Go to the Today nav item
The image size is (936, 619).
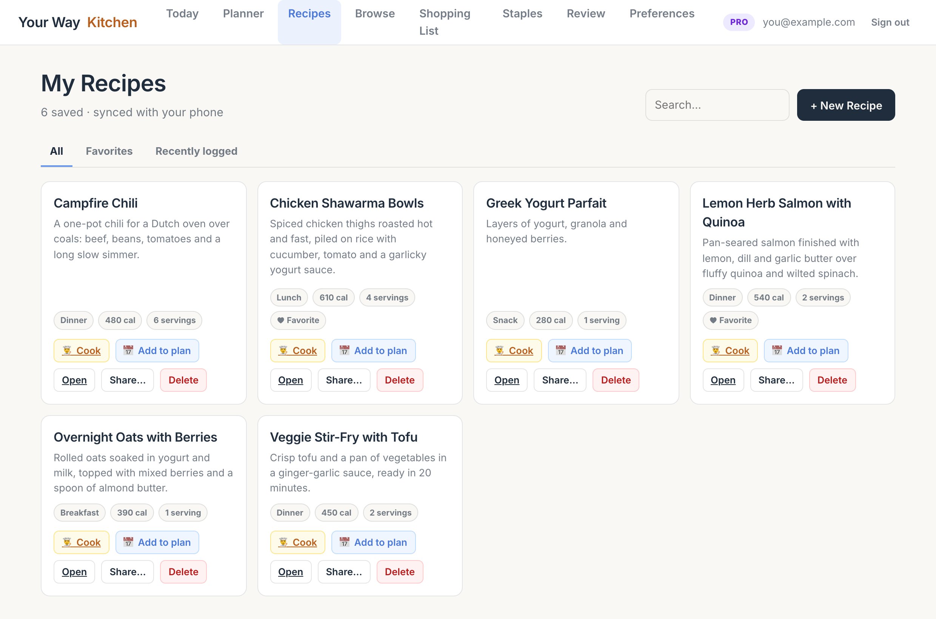(182, 14)
